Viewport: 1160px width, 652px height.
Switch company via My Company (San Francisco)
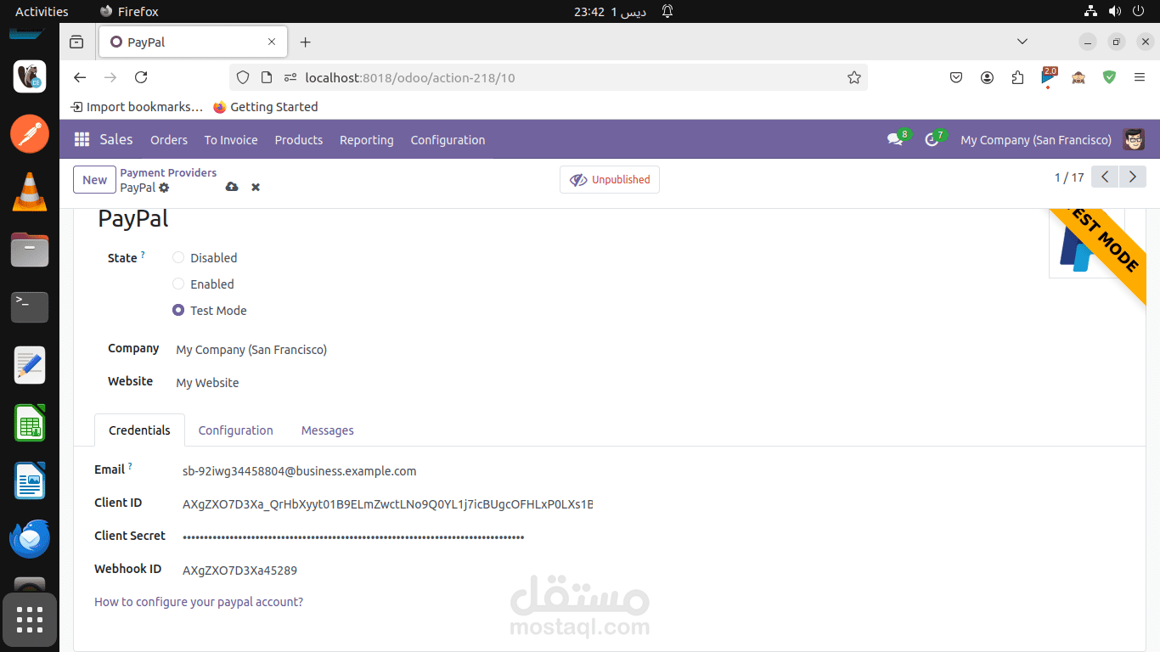coord(1036,140)
